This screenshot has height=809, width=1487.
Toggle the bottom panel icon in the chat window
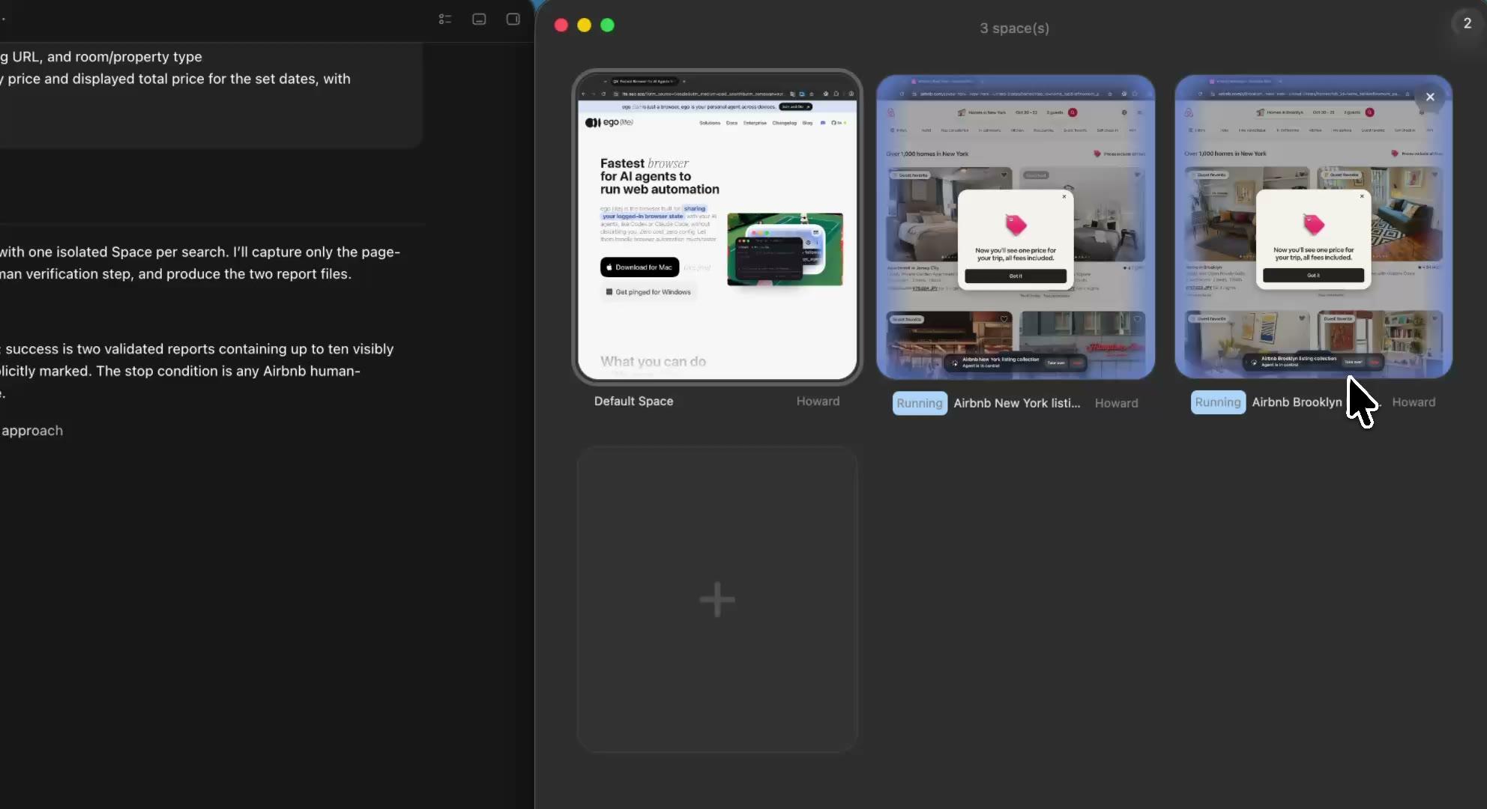(479, 19)
